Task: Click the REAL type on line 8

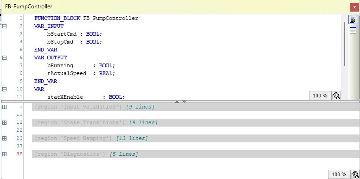Action: pos(105,73)
